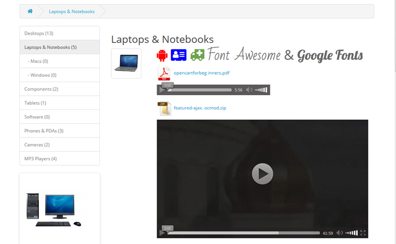Mute the audio player
The image size is (396, 244).
[249, 90]
